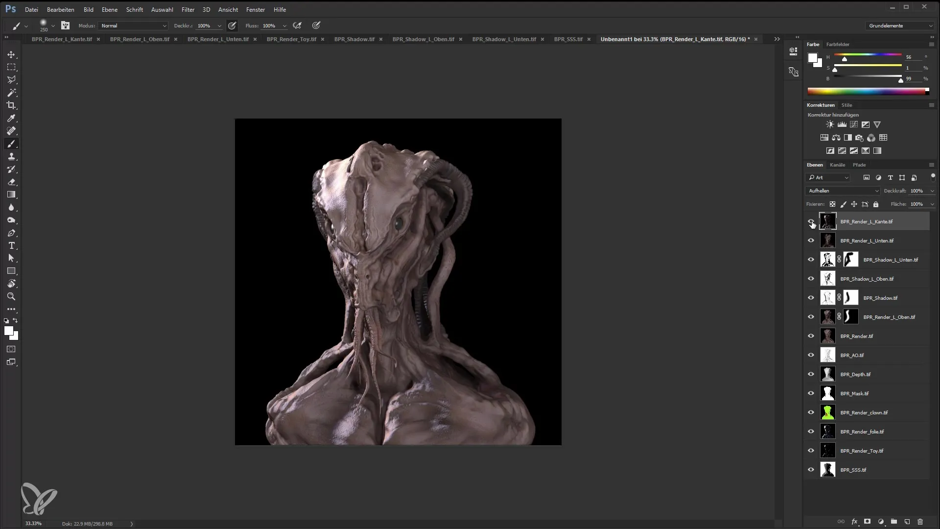
Task: Toggle visibility of BPR_Render_l_Kante.tif layer
Action: pos(811,221)
